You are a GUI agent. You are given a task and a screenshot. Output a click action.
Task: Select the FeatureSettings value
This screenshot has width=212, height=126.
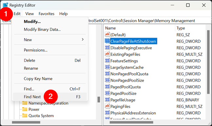[x=124, y=61]
